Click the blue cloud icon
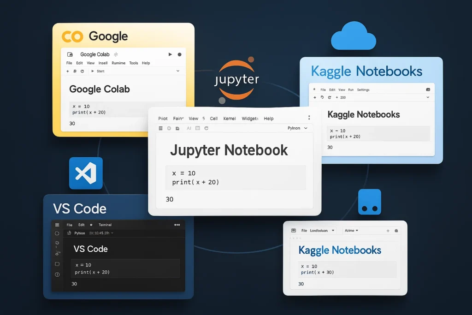Screen dimensions: 472x315 [x=354, y=36]
